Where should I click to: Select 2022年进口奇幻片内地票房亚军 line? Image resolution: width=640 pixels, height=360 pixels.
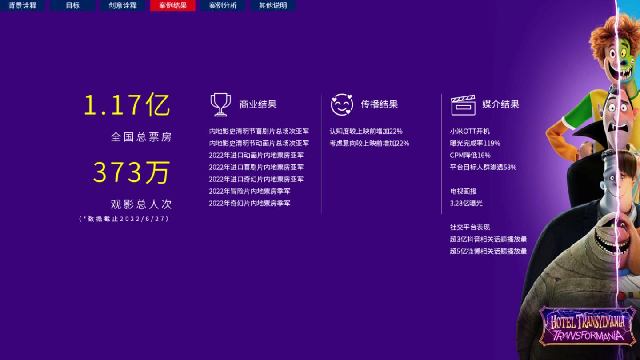(256, 180)
